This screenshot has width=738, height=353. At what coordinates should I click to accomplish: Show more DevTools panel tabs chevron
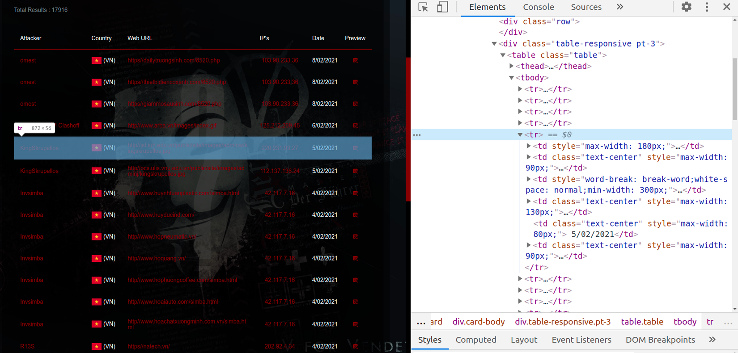point(620,7)
